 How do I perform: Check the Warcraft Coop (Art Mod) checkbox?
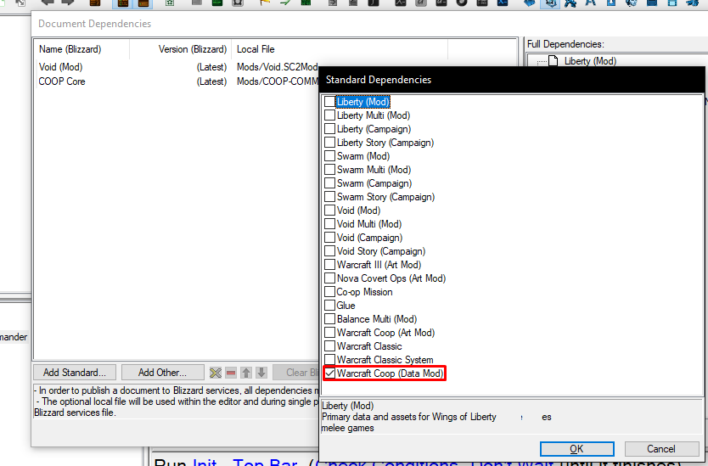(x=329, y=333)
